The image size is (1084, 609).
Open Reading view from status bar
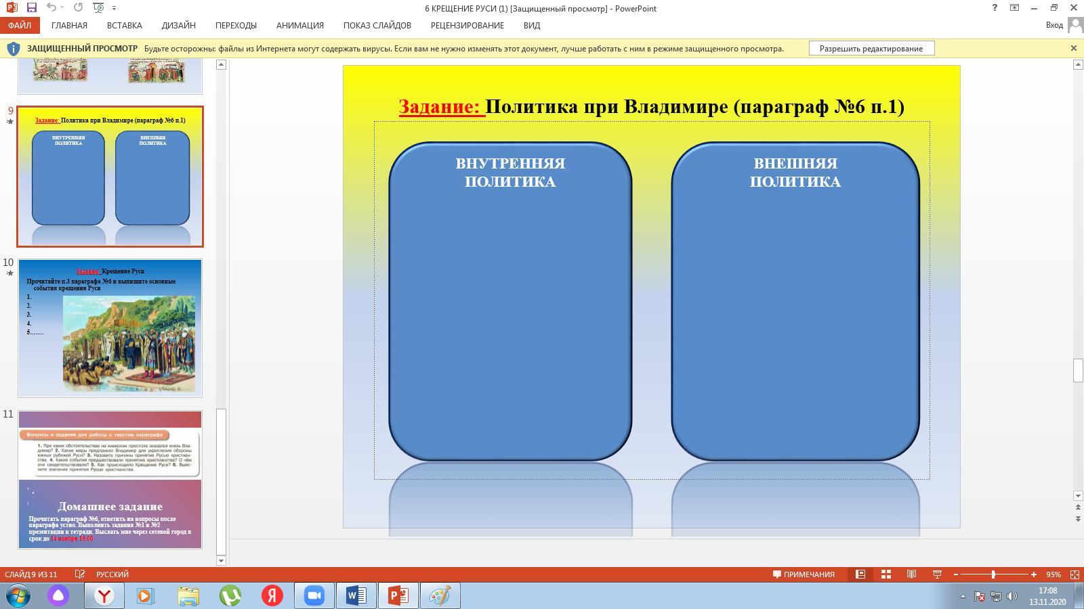click(x=911, y=574)
